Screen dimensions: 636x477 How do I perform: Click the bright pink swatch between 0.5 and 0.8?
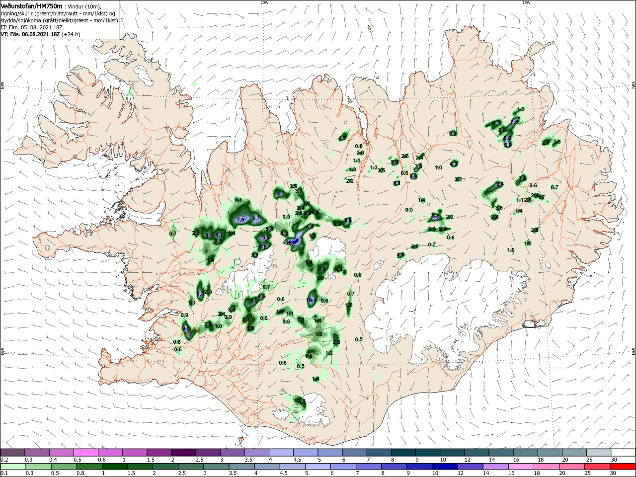pyautogui.click(x=86, y=453)
